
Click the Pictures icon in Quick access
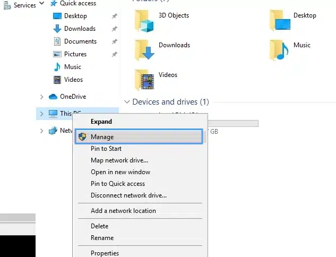tap(57, 54)
